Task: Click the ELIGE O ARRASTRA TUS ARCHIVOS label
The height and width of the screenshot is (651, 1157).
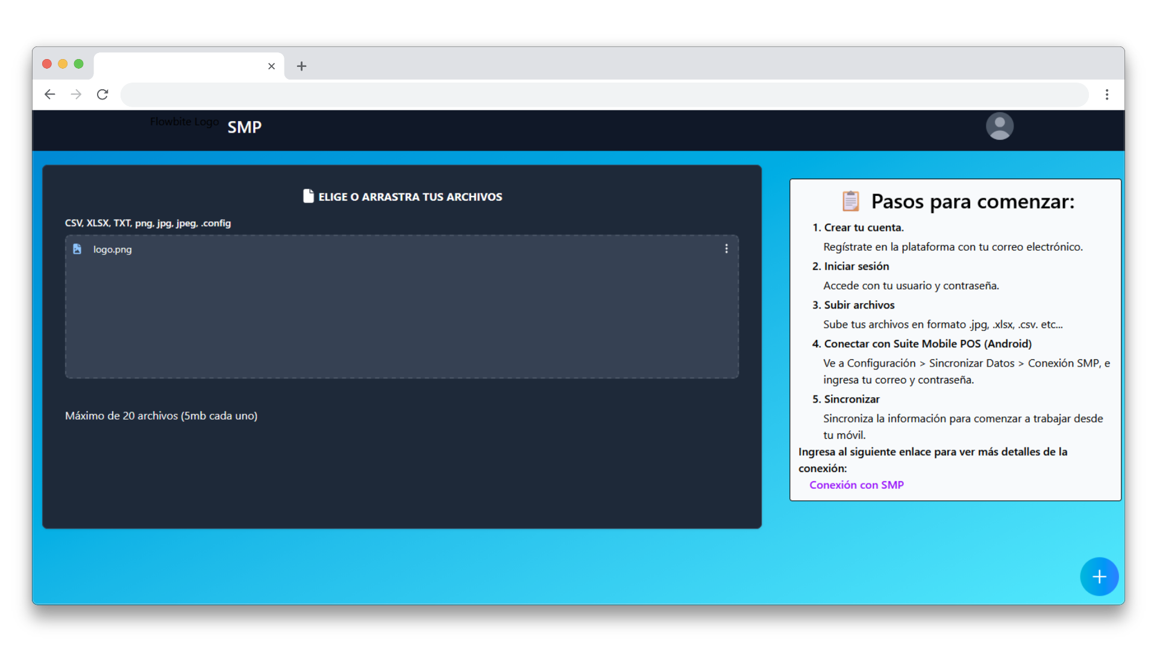Action: point(410,197)
